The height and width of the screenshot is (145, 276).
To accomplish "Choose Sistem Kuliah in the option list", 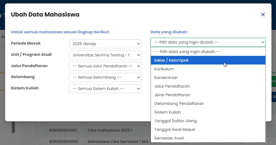I will [x=208, y=112].
